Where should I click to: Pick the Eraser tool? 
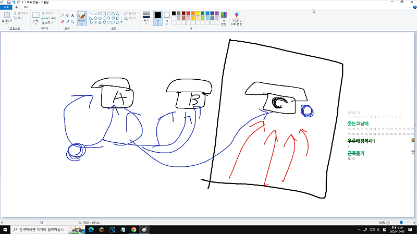62,22
